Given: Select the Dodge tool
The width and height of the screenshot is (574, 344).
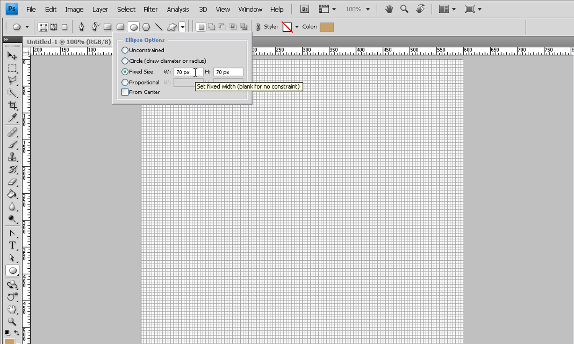Looking at the screenshot, I should point(12,219).
